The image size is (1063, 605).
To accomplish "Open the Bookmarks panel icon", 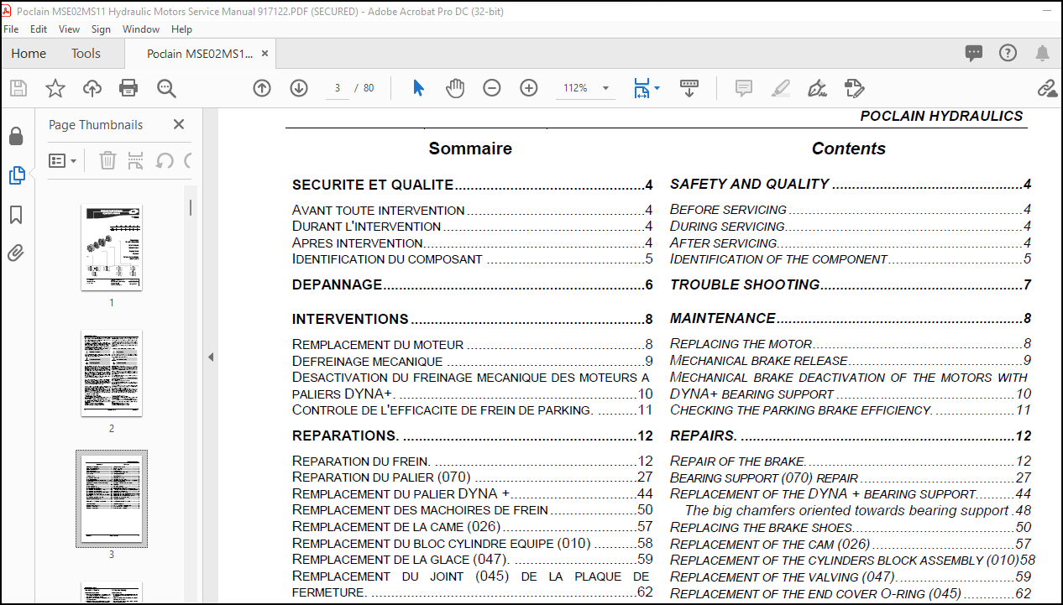I will pyautogui.click(x=16, y=215).
